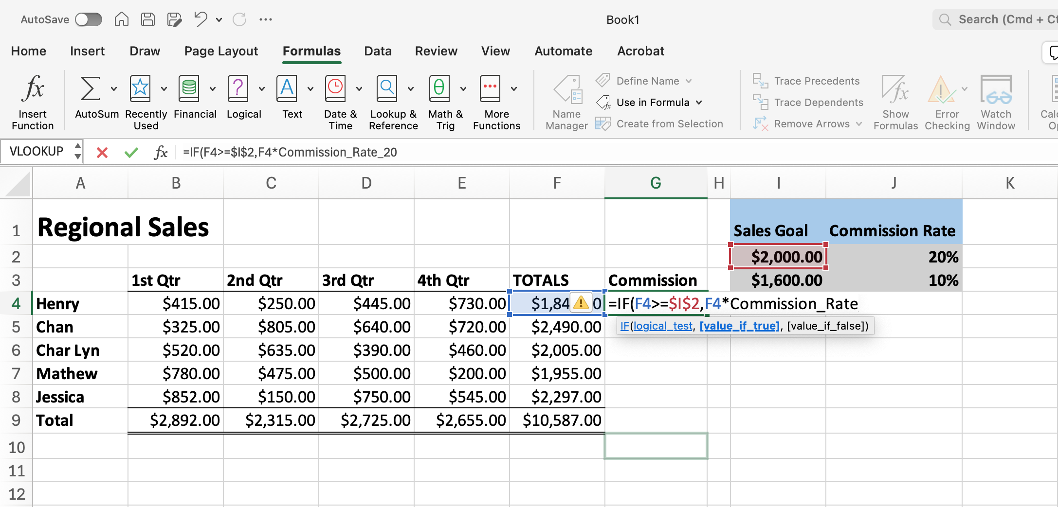Click the Chan total cell $2,490.00
Screen dimensions: 1058x507
pos(557,327)
